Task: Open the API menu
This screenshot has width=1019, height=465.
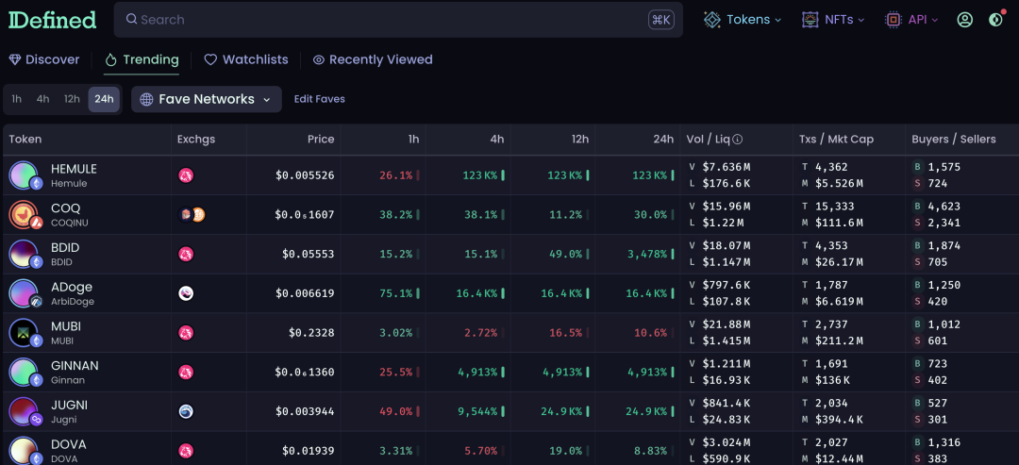Action: (911, 20)
